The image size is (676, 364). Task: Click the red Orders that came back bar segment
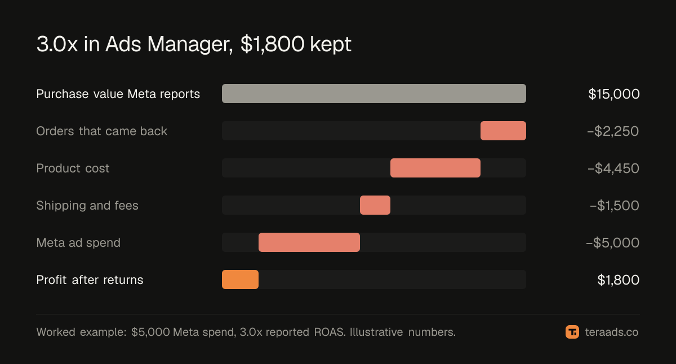click(503, 131)
